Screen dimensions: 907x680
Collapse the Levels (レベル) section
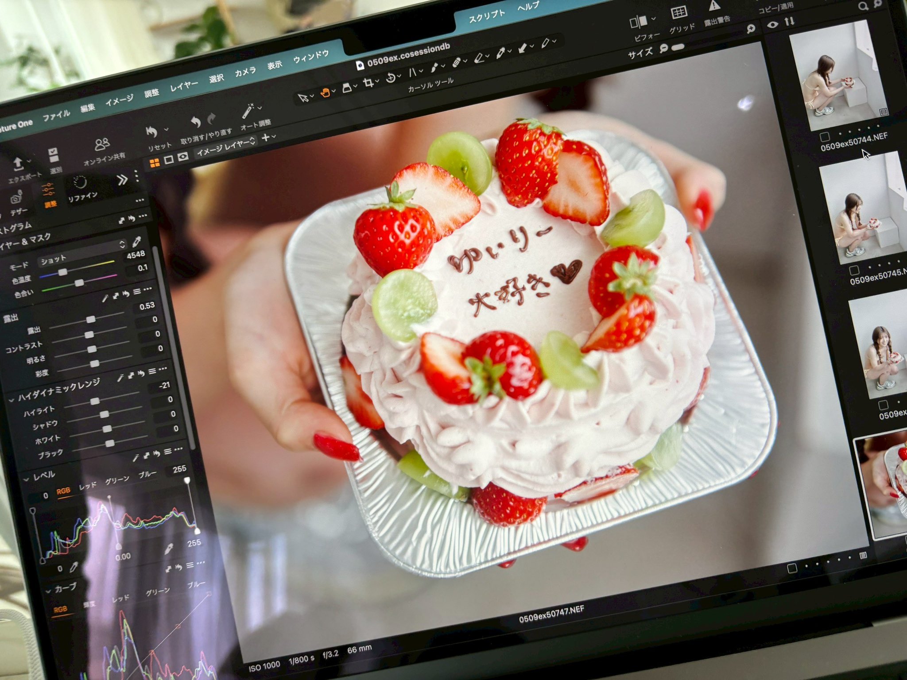[x=26, y=479]
